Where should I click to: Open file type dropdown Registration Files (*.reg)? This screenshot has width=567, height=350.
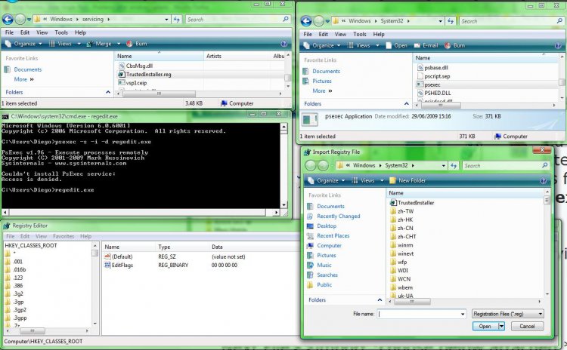pos(508,314)
